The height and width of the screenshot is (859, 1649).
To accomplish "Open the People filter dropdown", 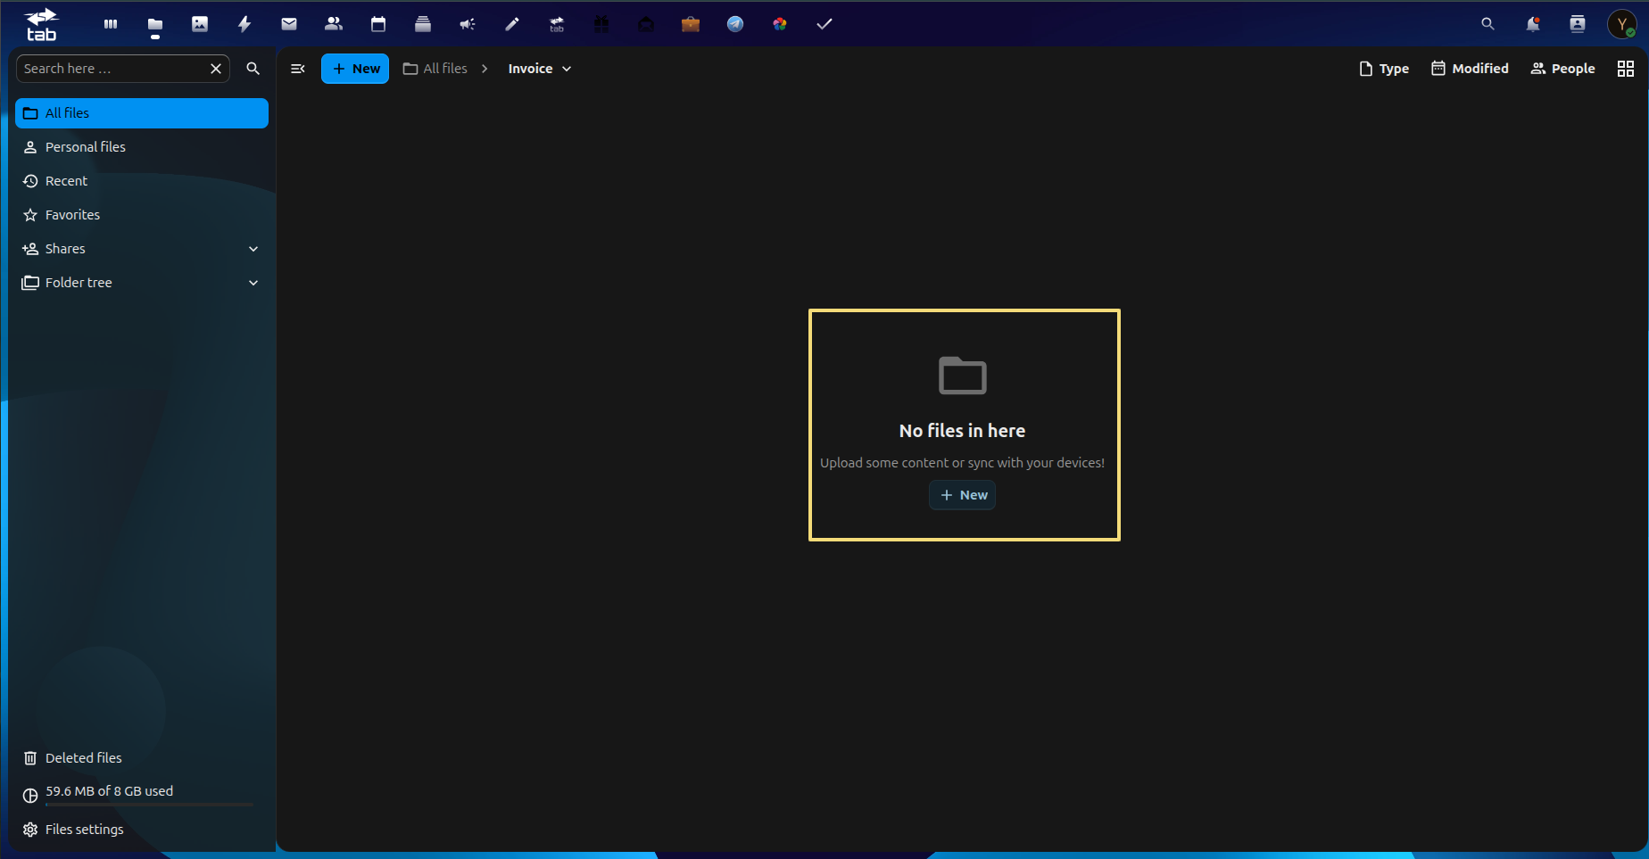I will point(1562,69).
